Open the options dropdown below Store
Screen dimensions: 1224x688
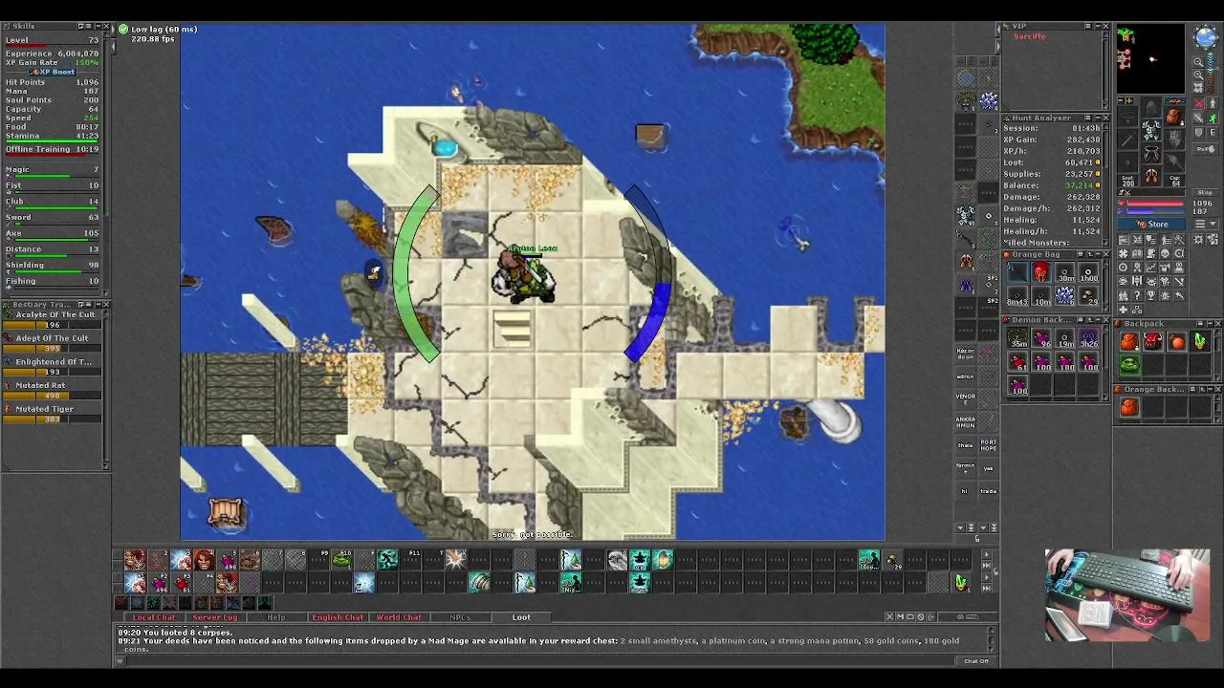coord(1213,224)
